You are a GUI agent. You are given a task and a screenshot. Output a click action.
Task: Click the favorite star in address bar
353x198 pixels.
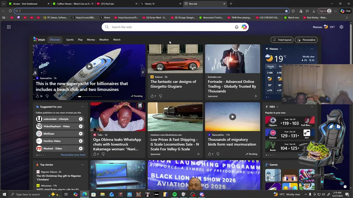click(x=286, y=11)
